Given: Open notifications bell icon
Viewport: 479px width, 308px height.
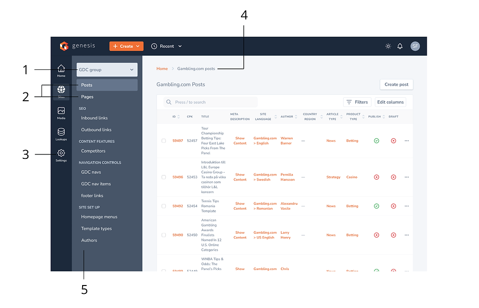Looking at the screenshot, I should pos(400,46).
